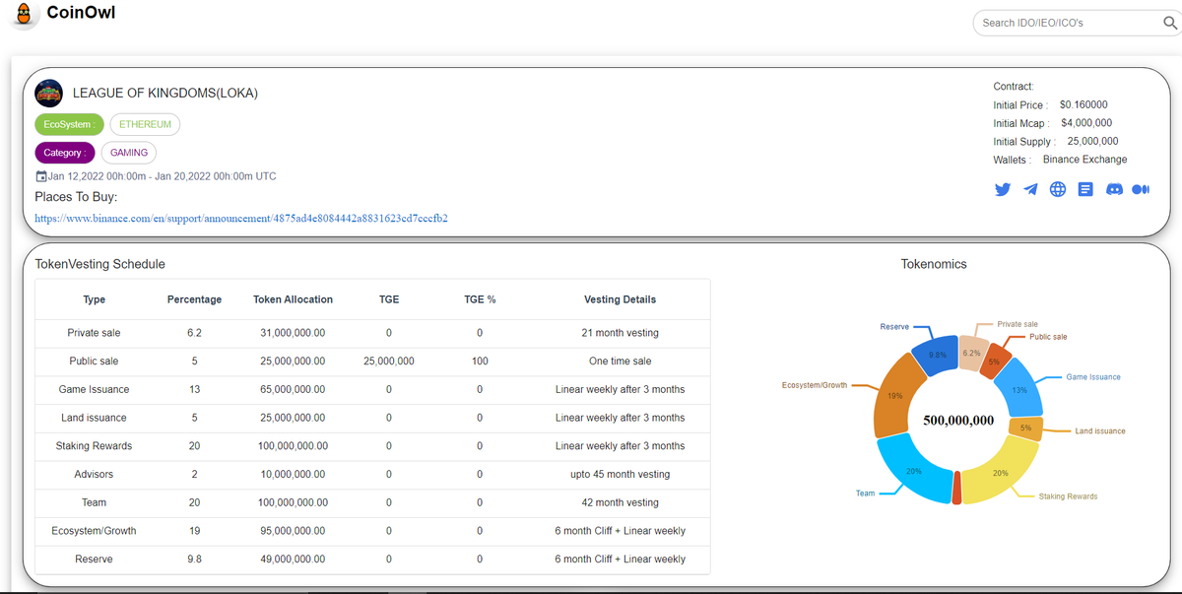Click the Game Issuance 13% donut segment
The height and width of the screenshot is (594, 1182).
point(1018,388)
